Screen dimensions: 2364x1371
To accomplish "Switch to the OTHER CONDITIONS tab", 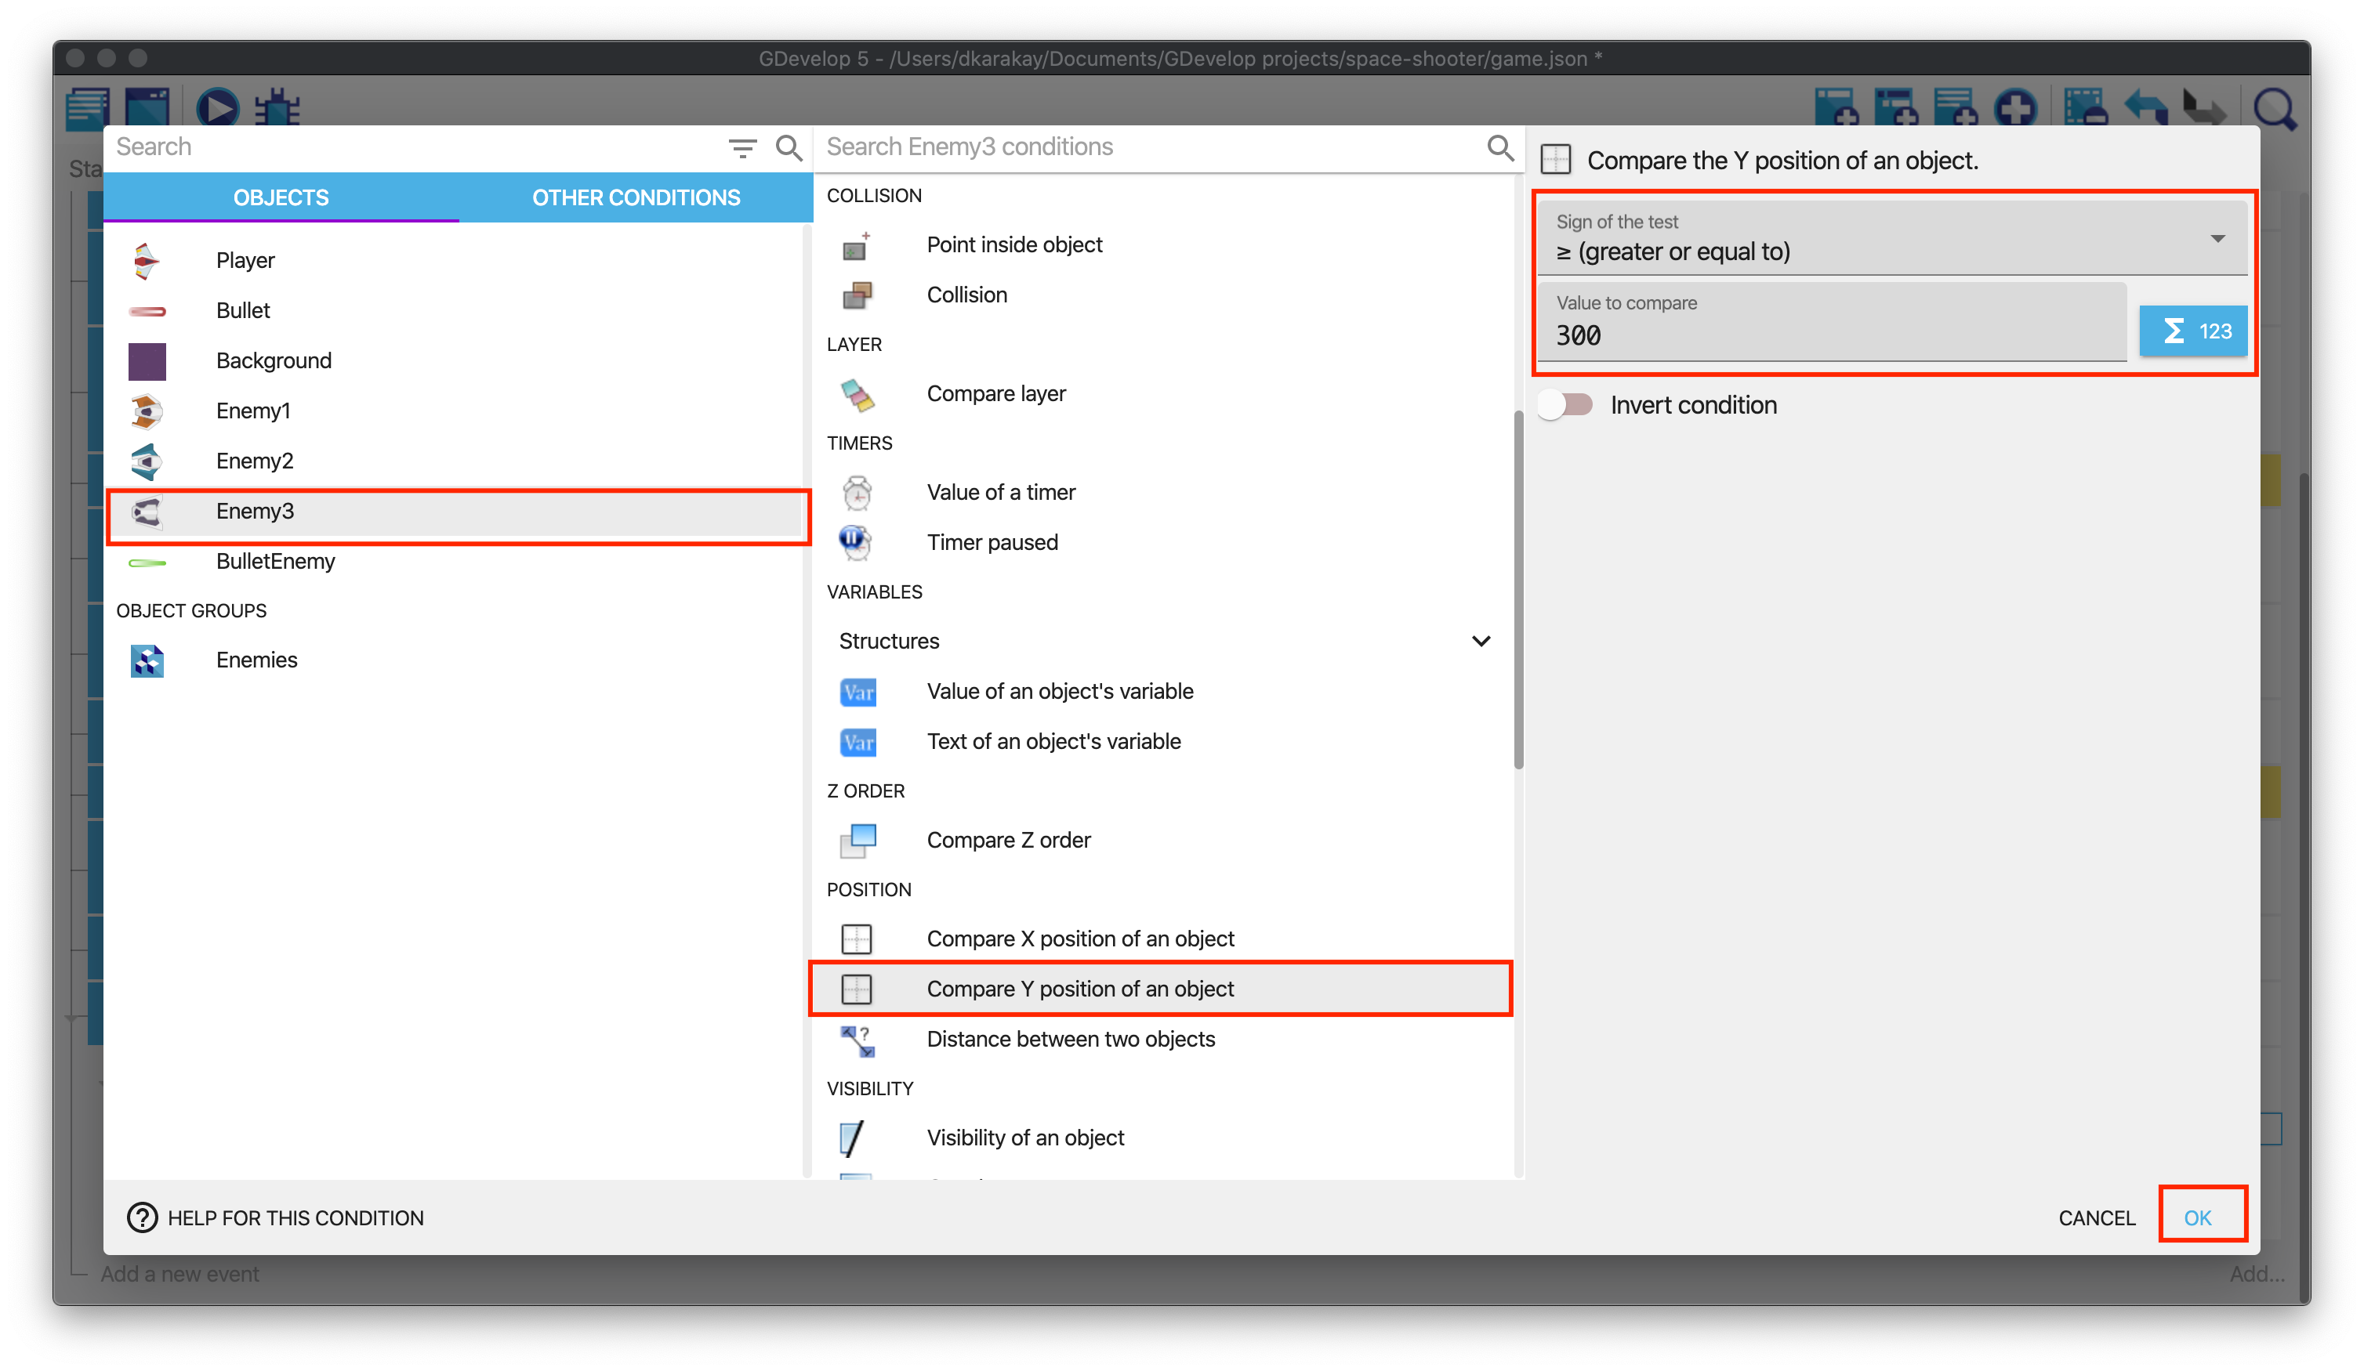I will [x=636, y=198].
